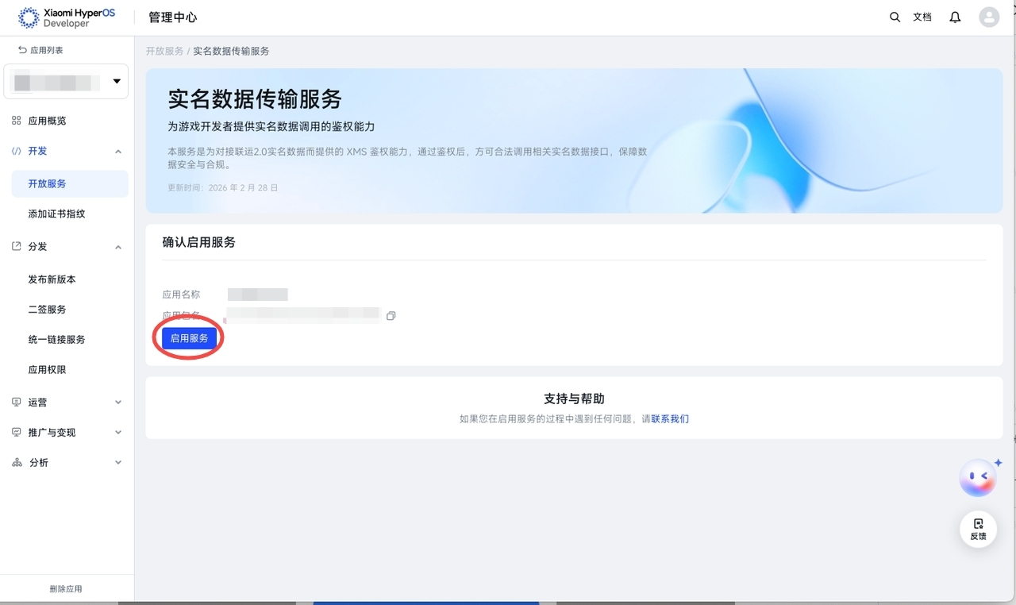Open the app selector dropdown
The width and height of the screenshot is (1016, 605).
coord(66,81)
